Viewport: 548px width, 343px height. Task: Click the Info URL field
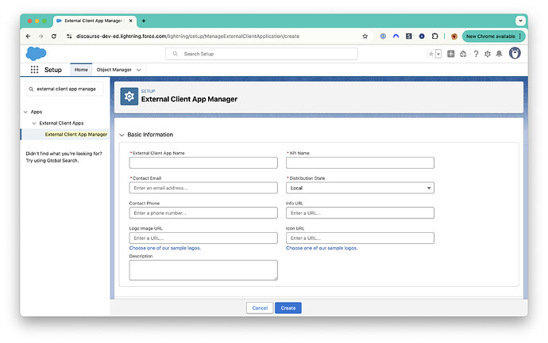(x=360, y=213)
